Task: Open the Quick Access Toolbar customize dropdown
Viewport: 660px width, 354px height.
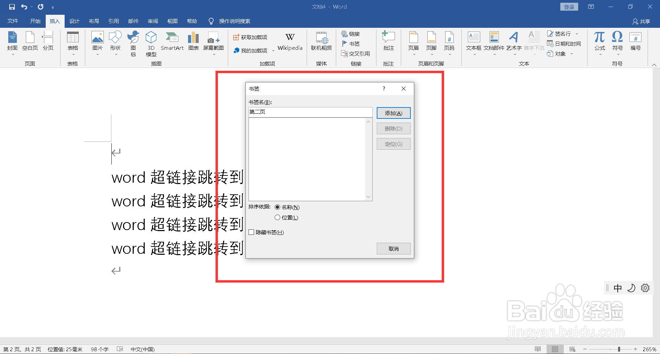Action: (53, 7)
